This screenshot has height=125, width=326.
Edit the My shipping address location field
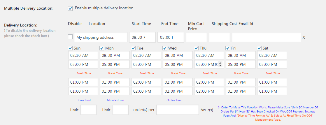click(x=101, y=37)
